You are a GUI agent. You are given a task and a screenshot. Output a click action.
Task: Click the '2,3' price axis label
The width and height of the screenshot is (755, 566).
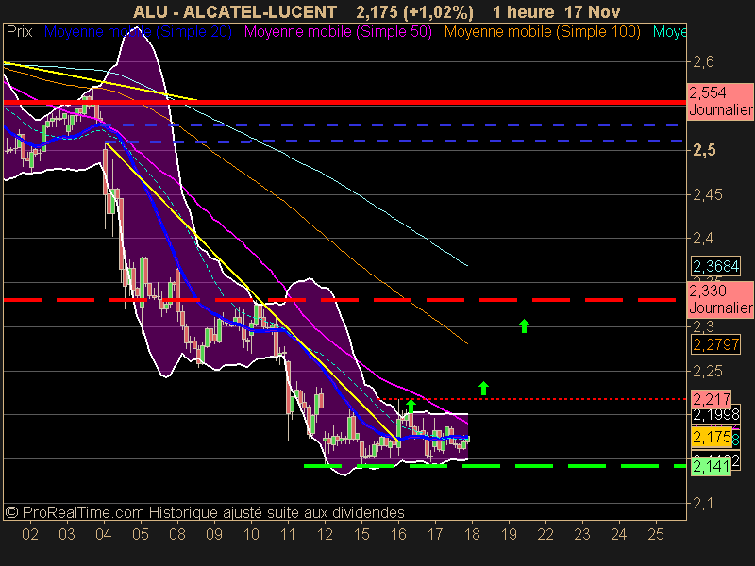pyautogui.click(x=703, y=326)
